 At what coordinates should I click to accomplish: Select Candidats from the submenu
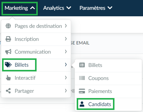click(x=95, y=104)
